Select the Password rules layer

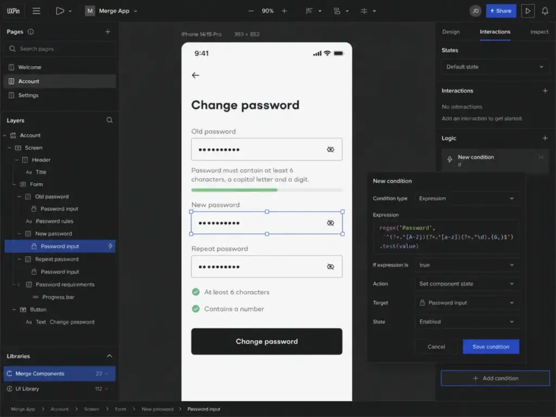[x=54, y=222]
